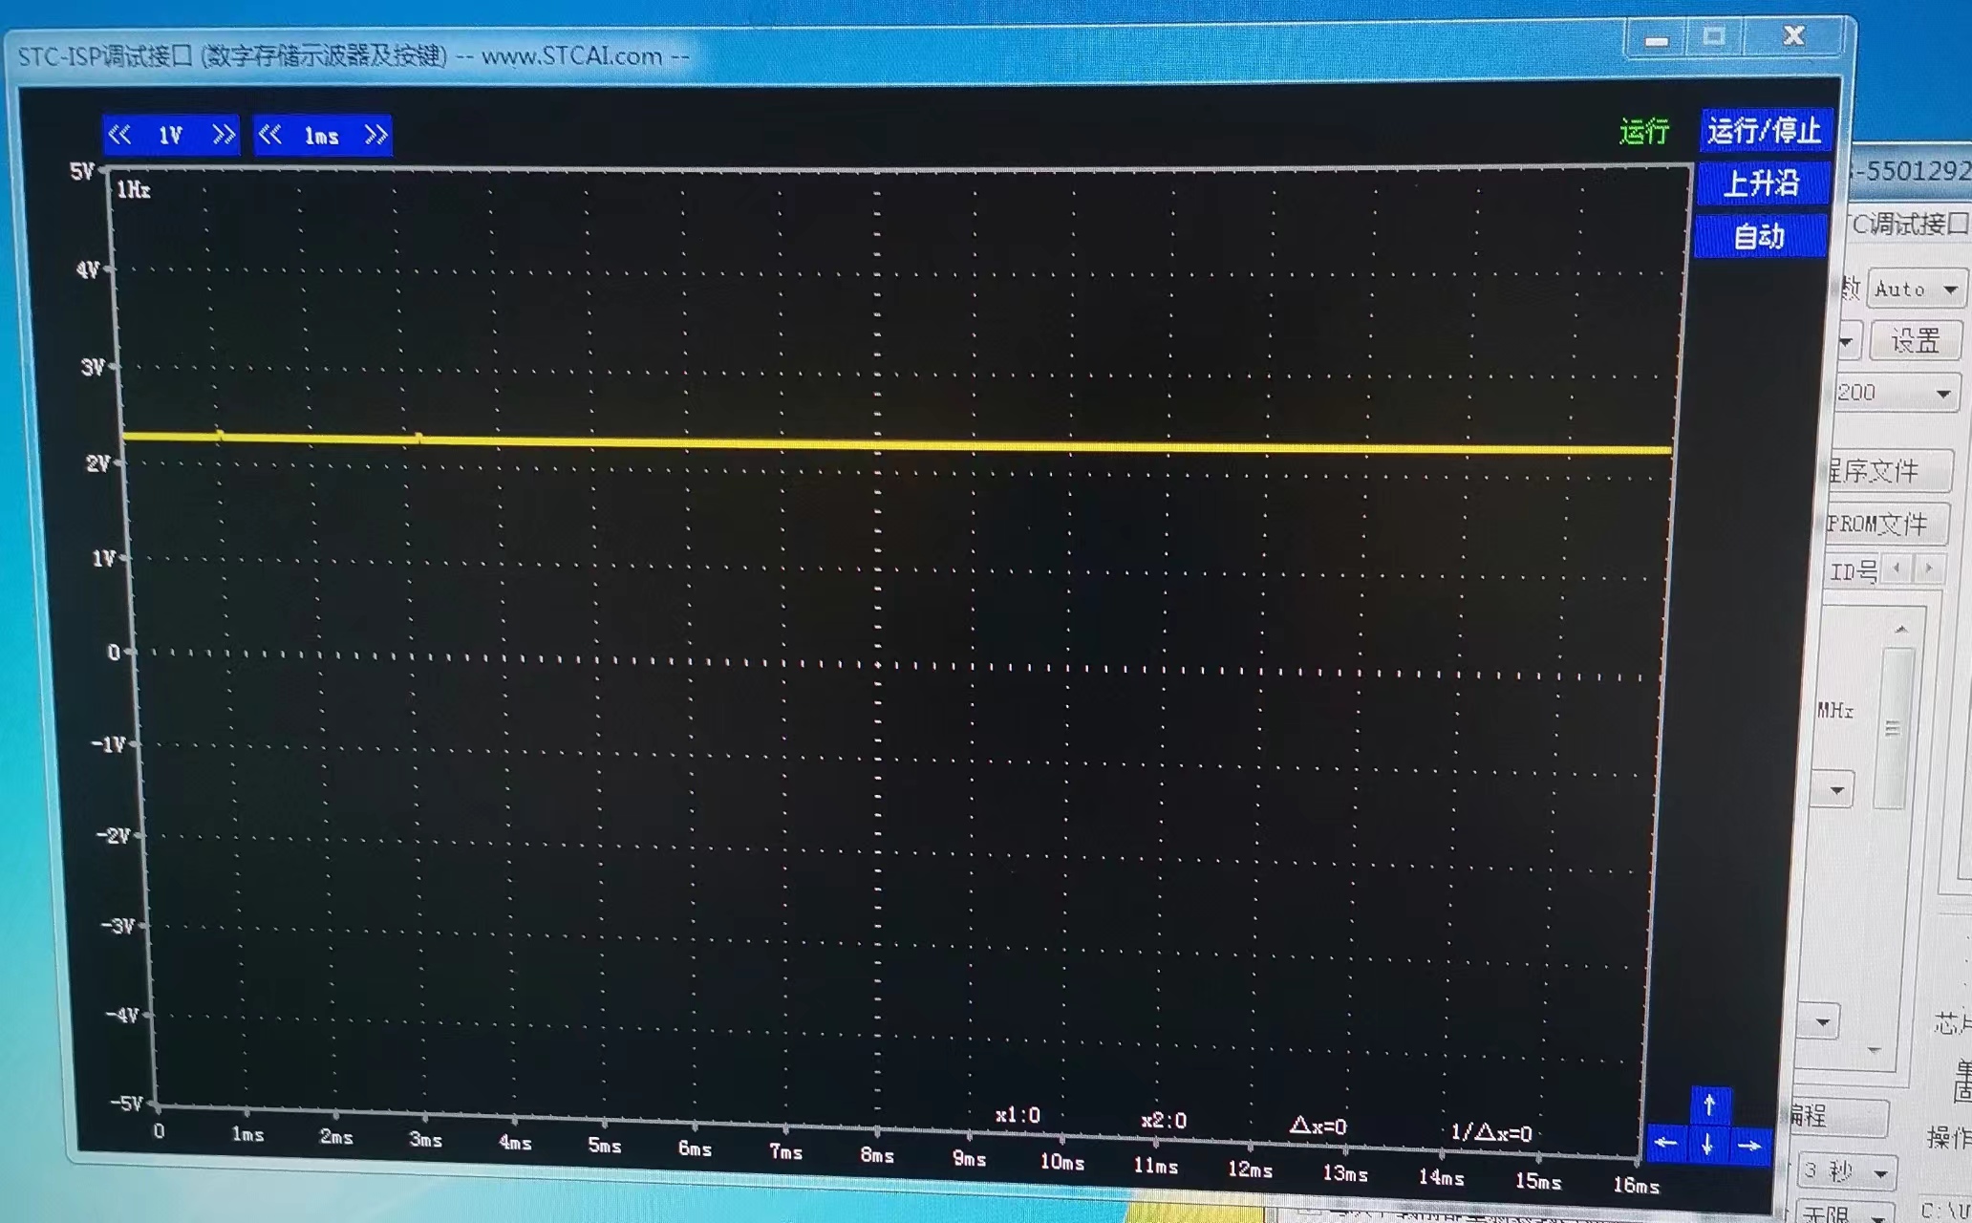Viewport: 1972px width, 1223px height.
Task: Increase the voltage scale with the >> arrow beside 1V
Action: pyautogui.click(x=224, y=135)
